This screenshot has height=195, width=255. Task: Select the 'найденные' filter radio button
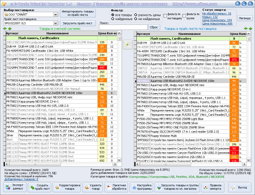pos(113,19)
